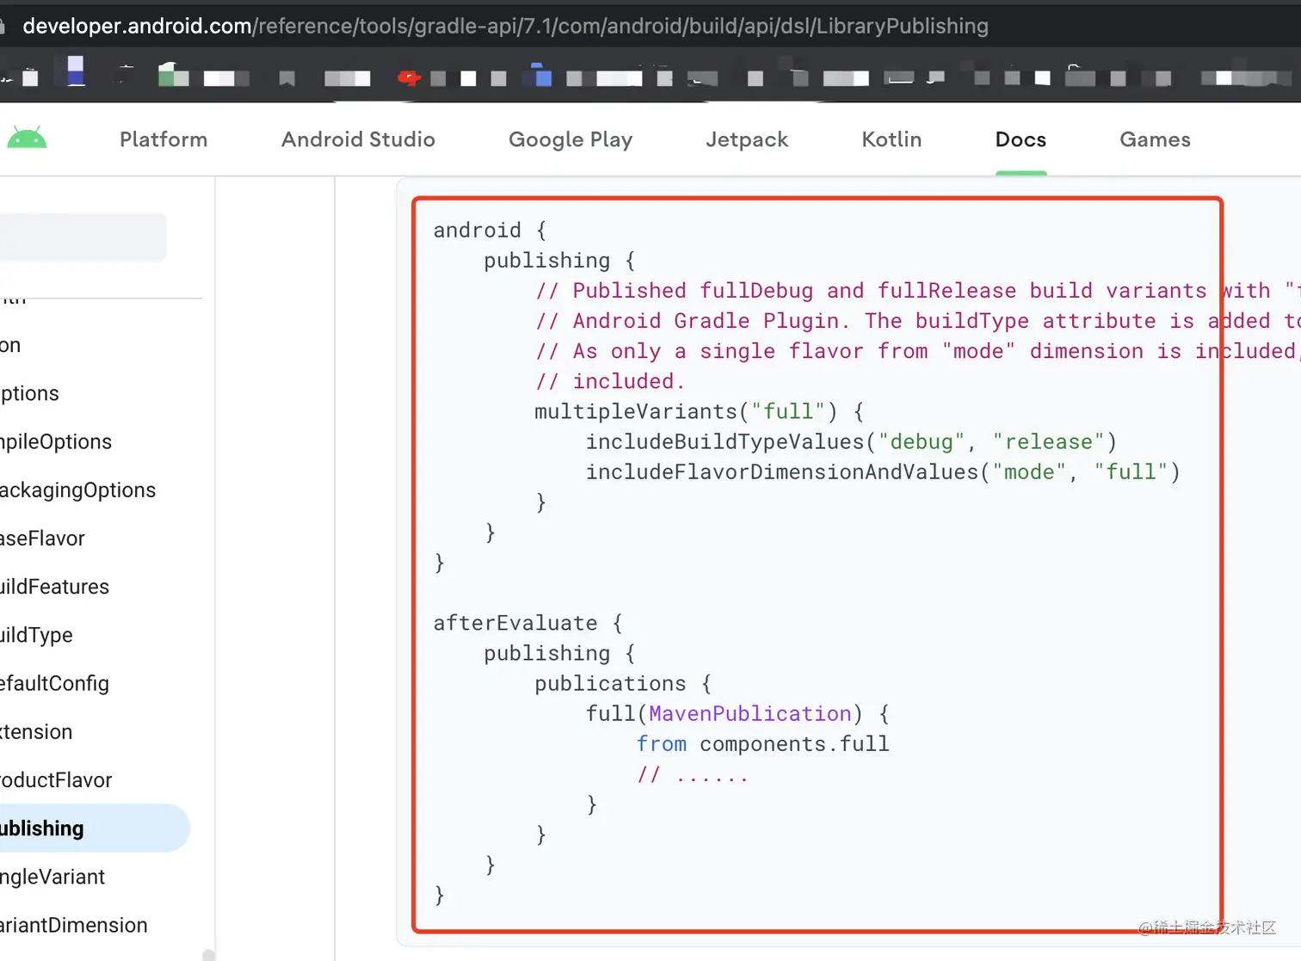Click MavenPublication in the code

coord(750,713)
